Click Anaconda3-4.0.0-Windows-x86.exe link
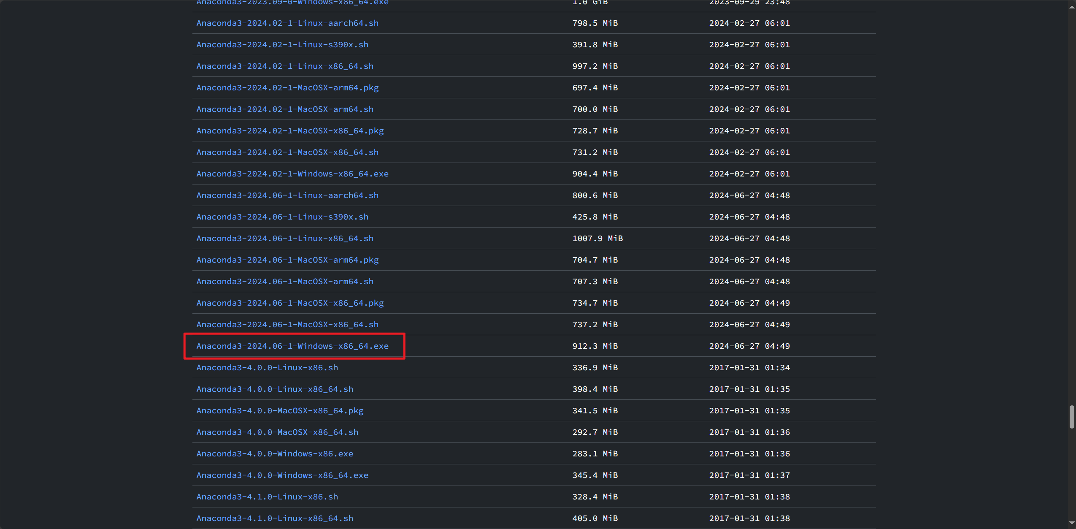 coord(275,454)
